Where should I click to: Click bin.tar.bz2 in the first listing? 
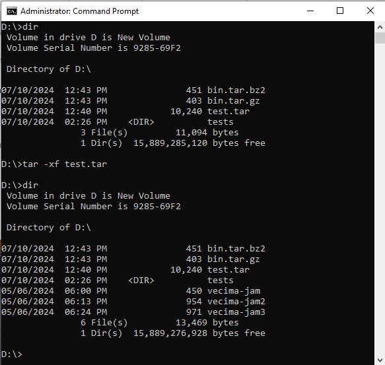(236, 90)
